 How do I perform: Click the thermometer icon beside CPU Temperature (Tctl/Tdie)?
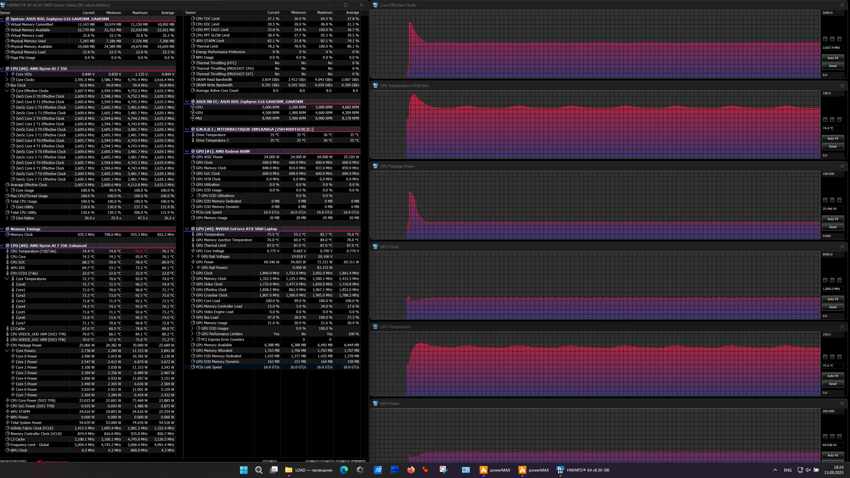8,251
